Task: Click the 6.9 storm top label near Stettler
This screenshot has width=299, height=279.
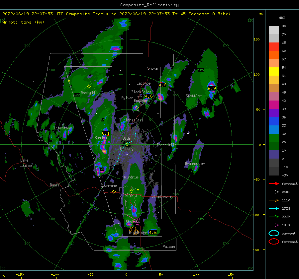Action: tap(212, 88)
